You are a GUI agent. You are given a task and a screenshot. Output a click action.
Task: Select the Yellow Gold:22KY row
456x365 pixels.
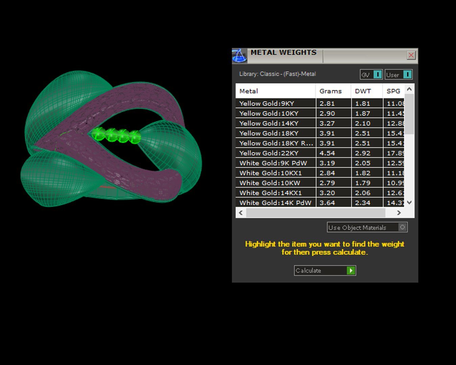(320, 153)
